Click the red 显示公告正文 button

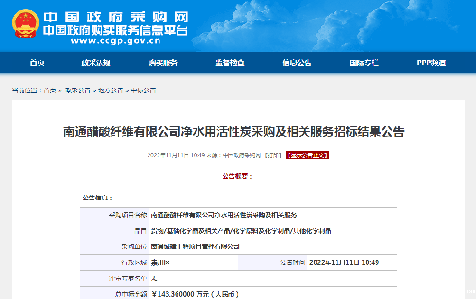coord(307,155)
